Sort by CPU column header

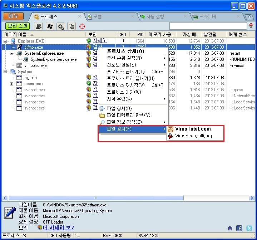[122, 34]
